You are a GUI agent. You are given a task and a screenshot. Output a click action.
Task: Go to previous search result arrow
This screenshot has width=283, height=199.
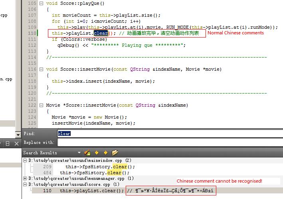click(97, 153)
